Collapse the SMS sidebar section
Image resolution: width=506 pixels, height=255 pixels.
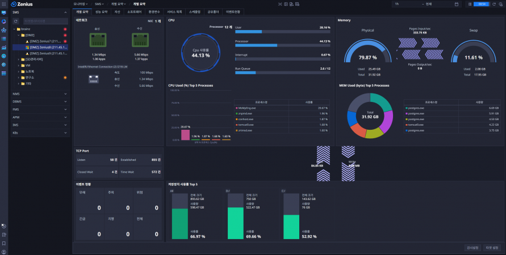65,12
